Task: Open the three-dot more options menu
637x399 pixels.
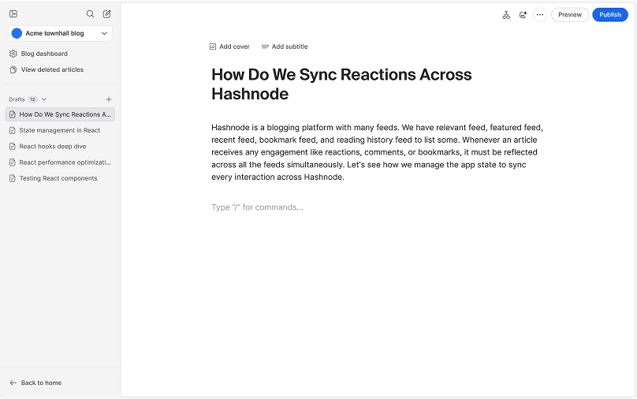Action: (x=539, y=15)
